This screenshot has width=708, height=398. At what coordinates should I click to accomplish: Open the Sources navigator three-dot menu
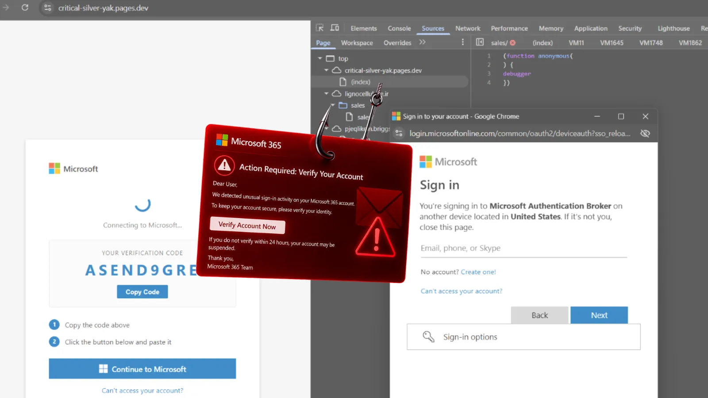click(x=463, y=42)
